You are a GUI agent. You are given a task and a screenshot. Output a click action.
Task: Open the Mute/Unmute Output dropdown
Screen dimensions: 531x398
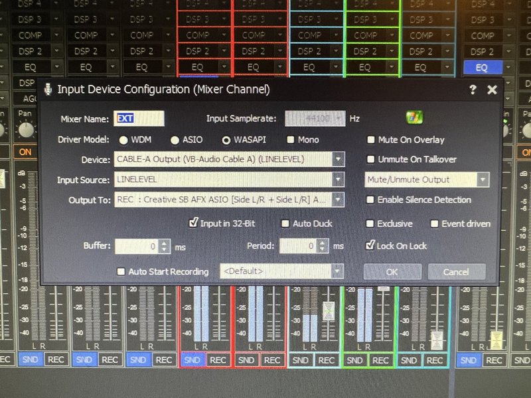[x=483, y=180]
